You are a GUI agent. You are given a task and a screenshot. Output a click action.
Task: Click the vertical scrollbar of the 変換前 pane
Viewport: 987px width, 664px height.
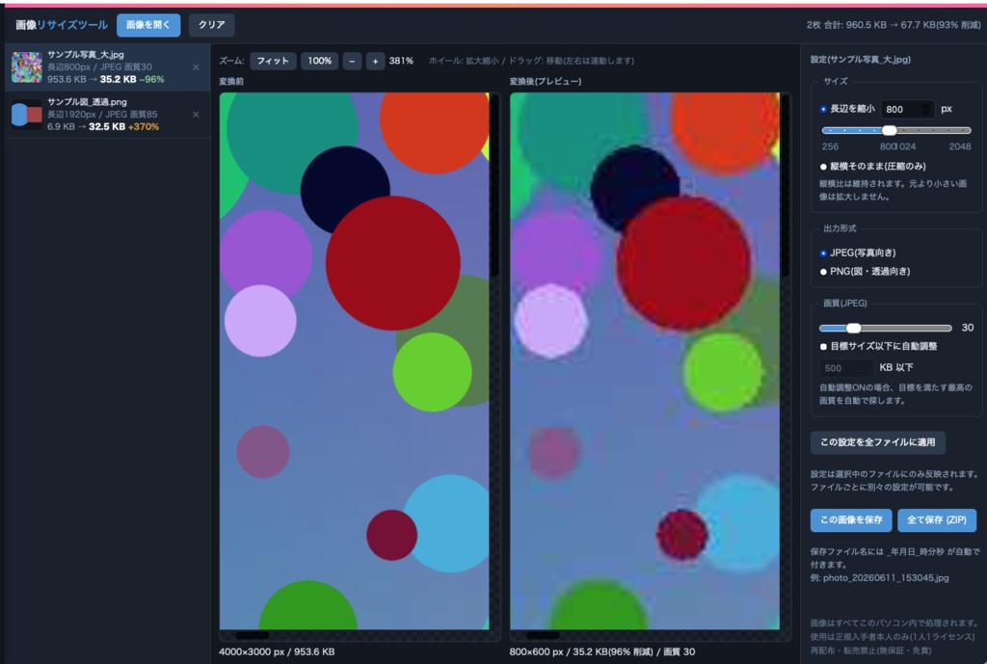(494, 186)
